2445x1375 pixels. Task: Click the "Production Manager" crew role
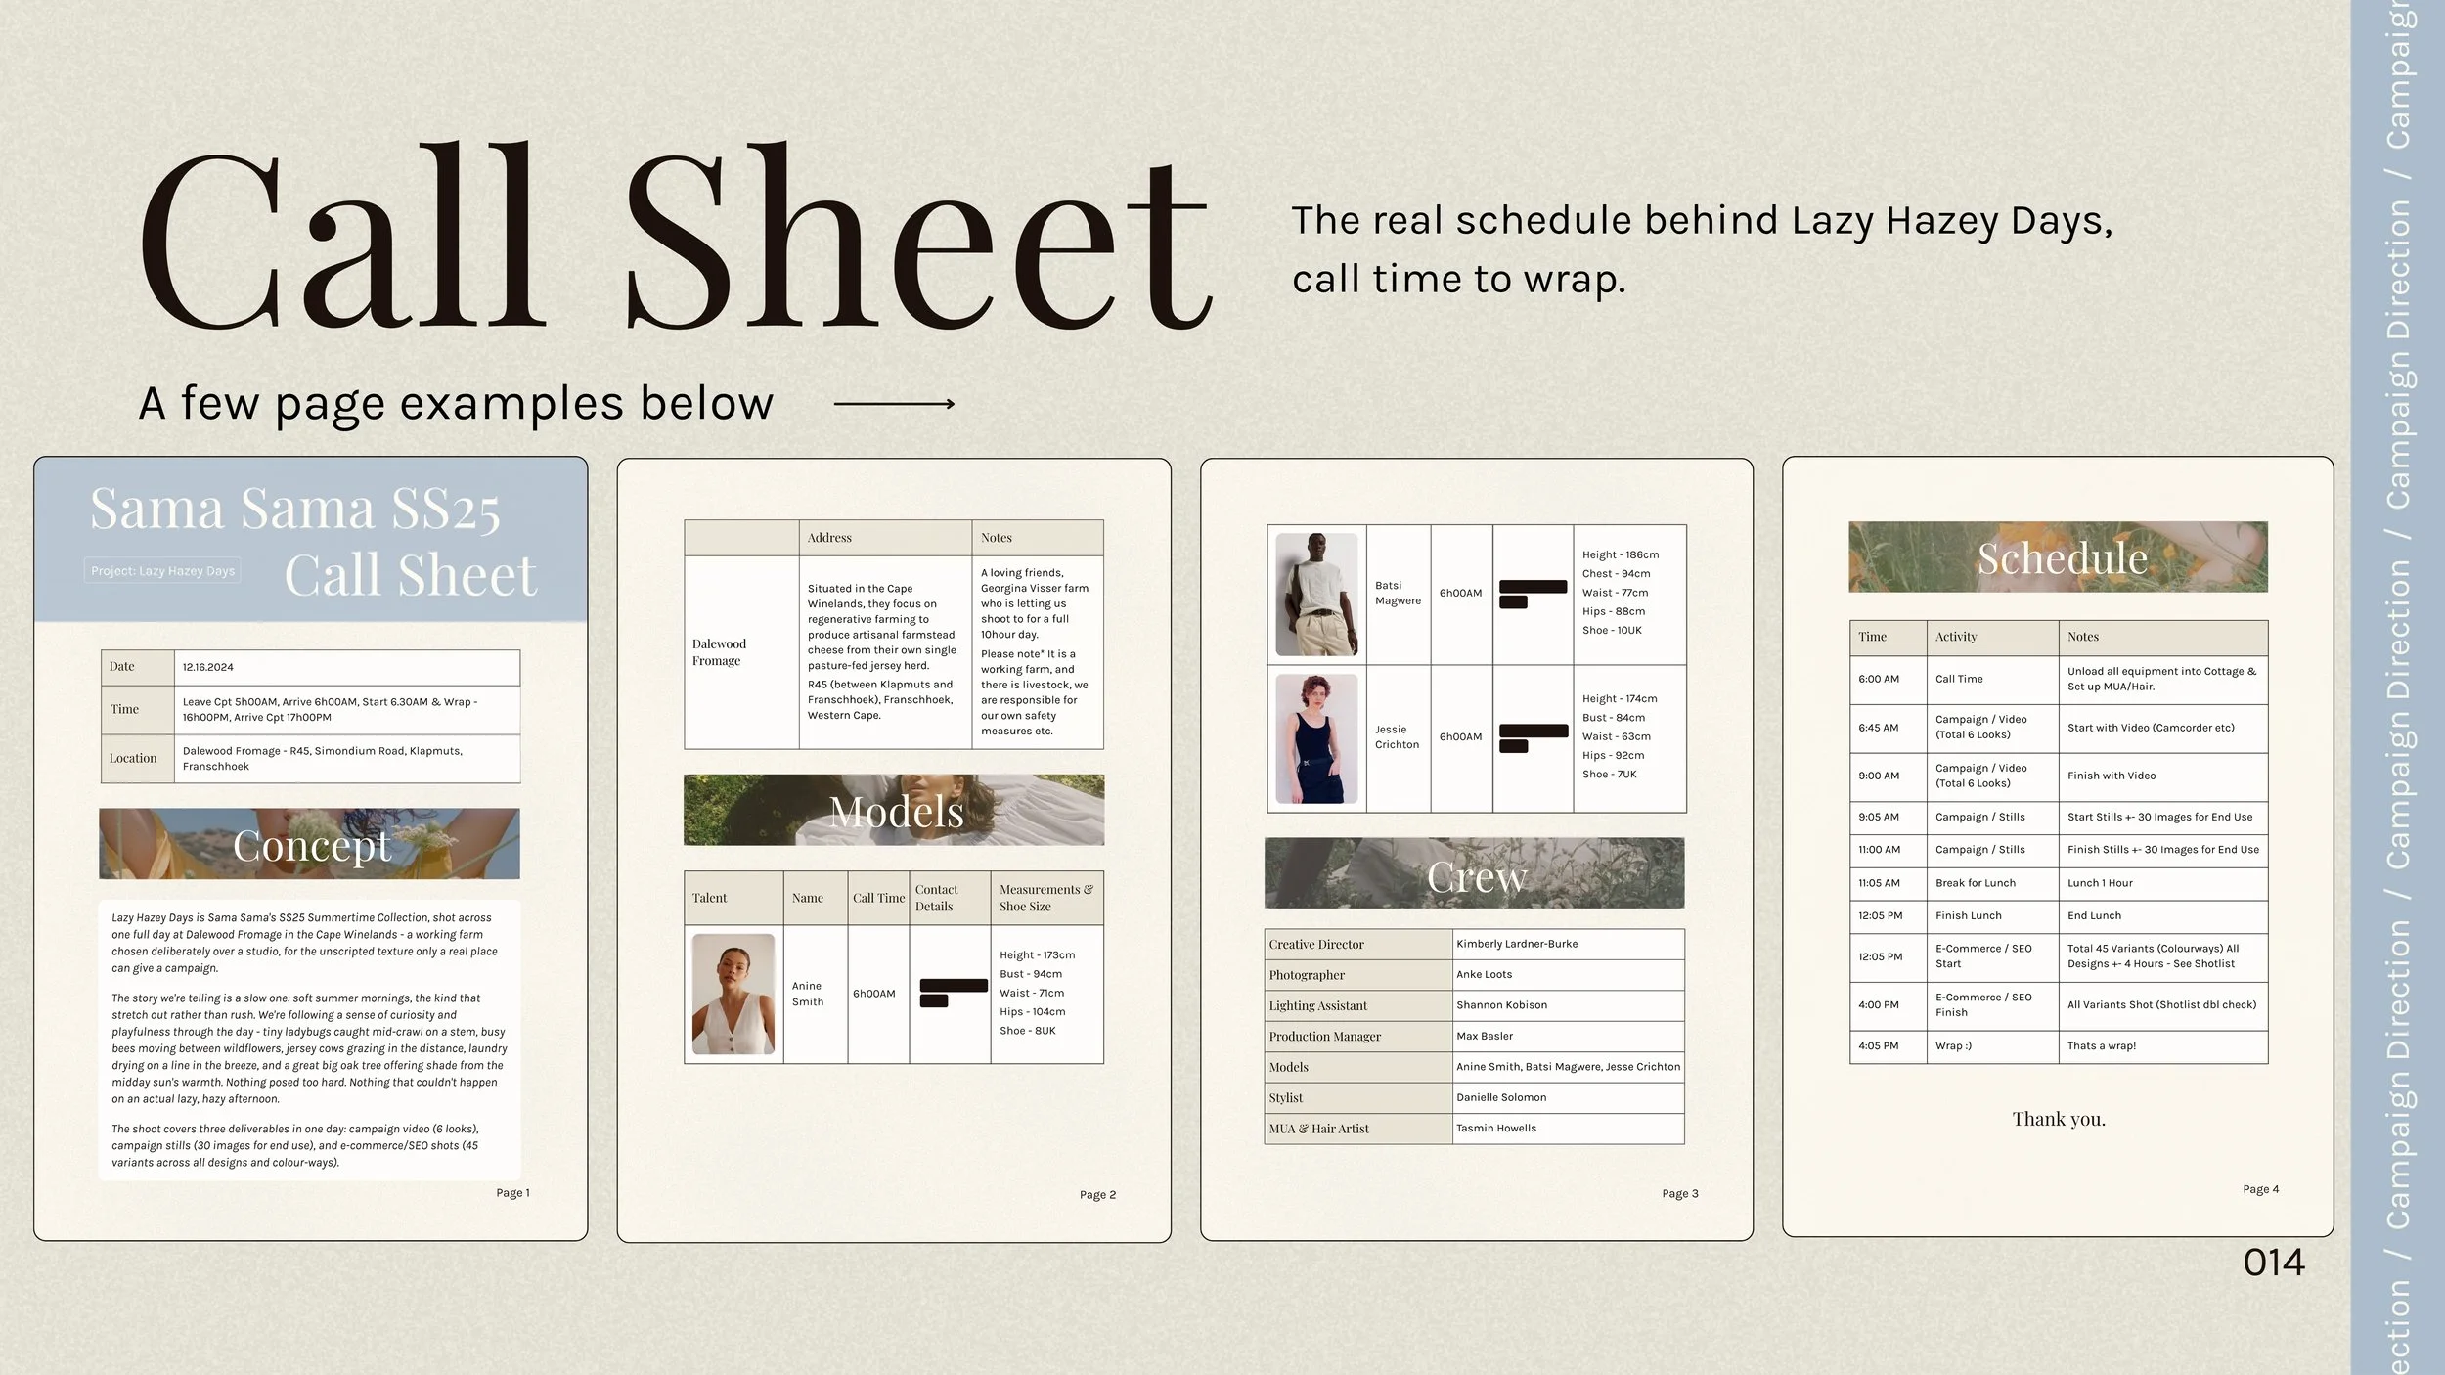pos(1325,1037)
